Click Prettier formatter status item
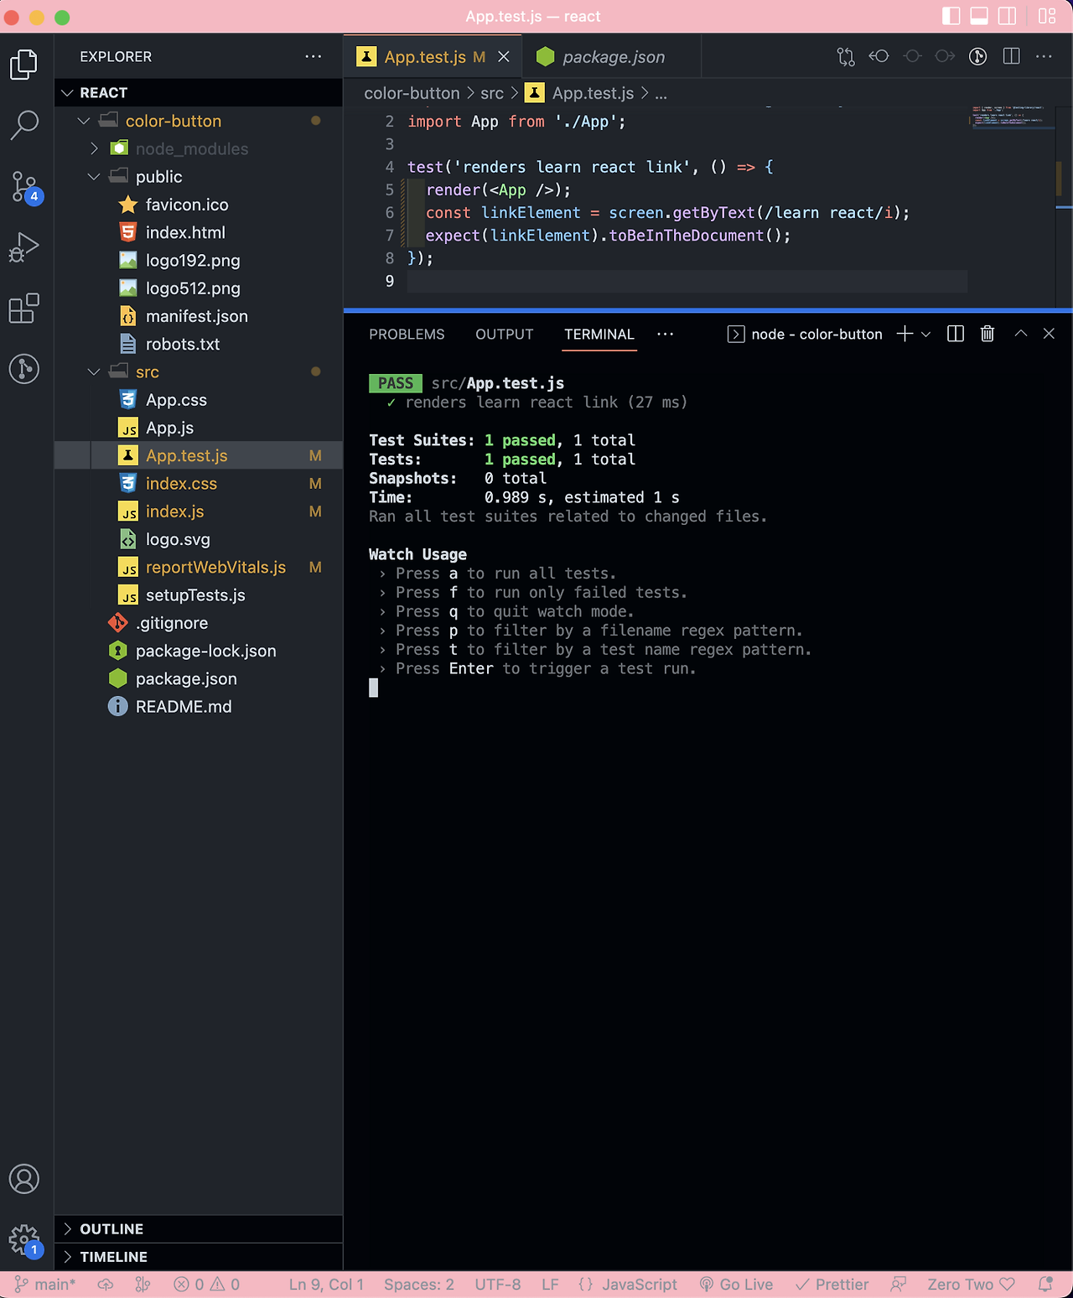The height and width of the screenshot is (1298, 1073). (x=832, y=1285)
